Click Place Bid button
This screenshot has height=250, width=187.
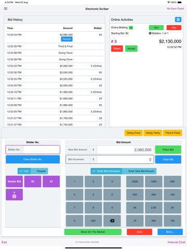point(168,149)
